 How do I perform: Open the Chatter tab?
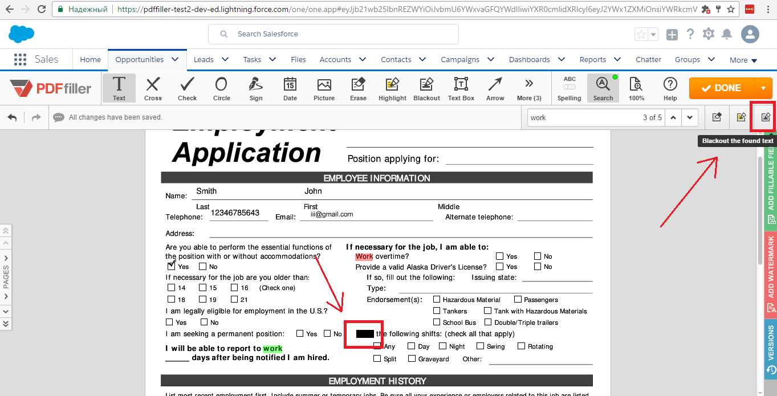point(649,59)
